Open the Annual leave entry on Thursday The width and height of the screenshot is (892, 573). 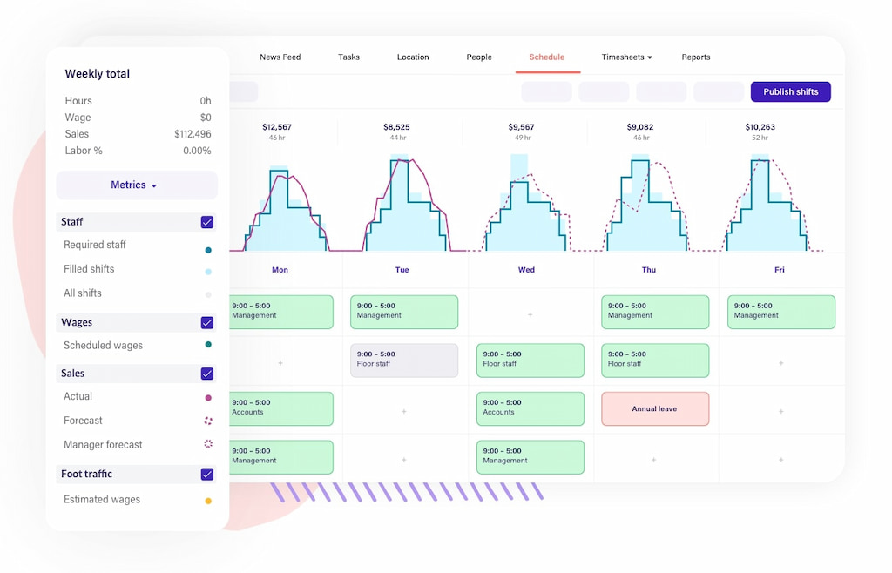pos(655,408)
